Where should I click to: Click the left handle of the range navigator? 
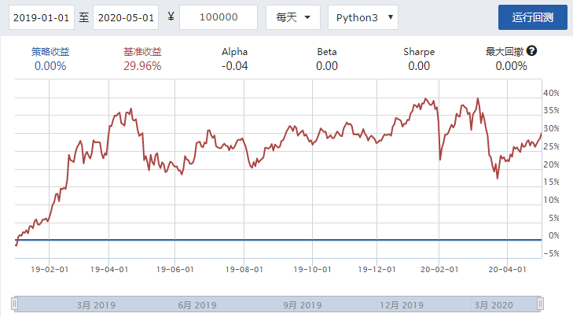point(14,304)
